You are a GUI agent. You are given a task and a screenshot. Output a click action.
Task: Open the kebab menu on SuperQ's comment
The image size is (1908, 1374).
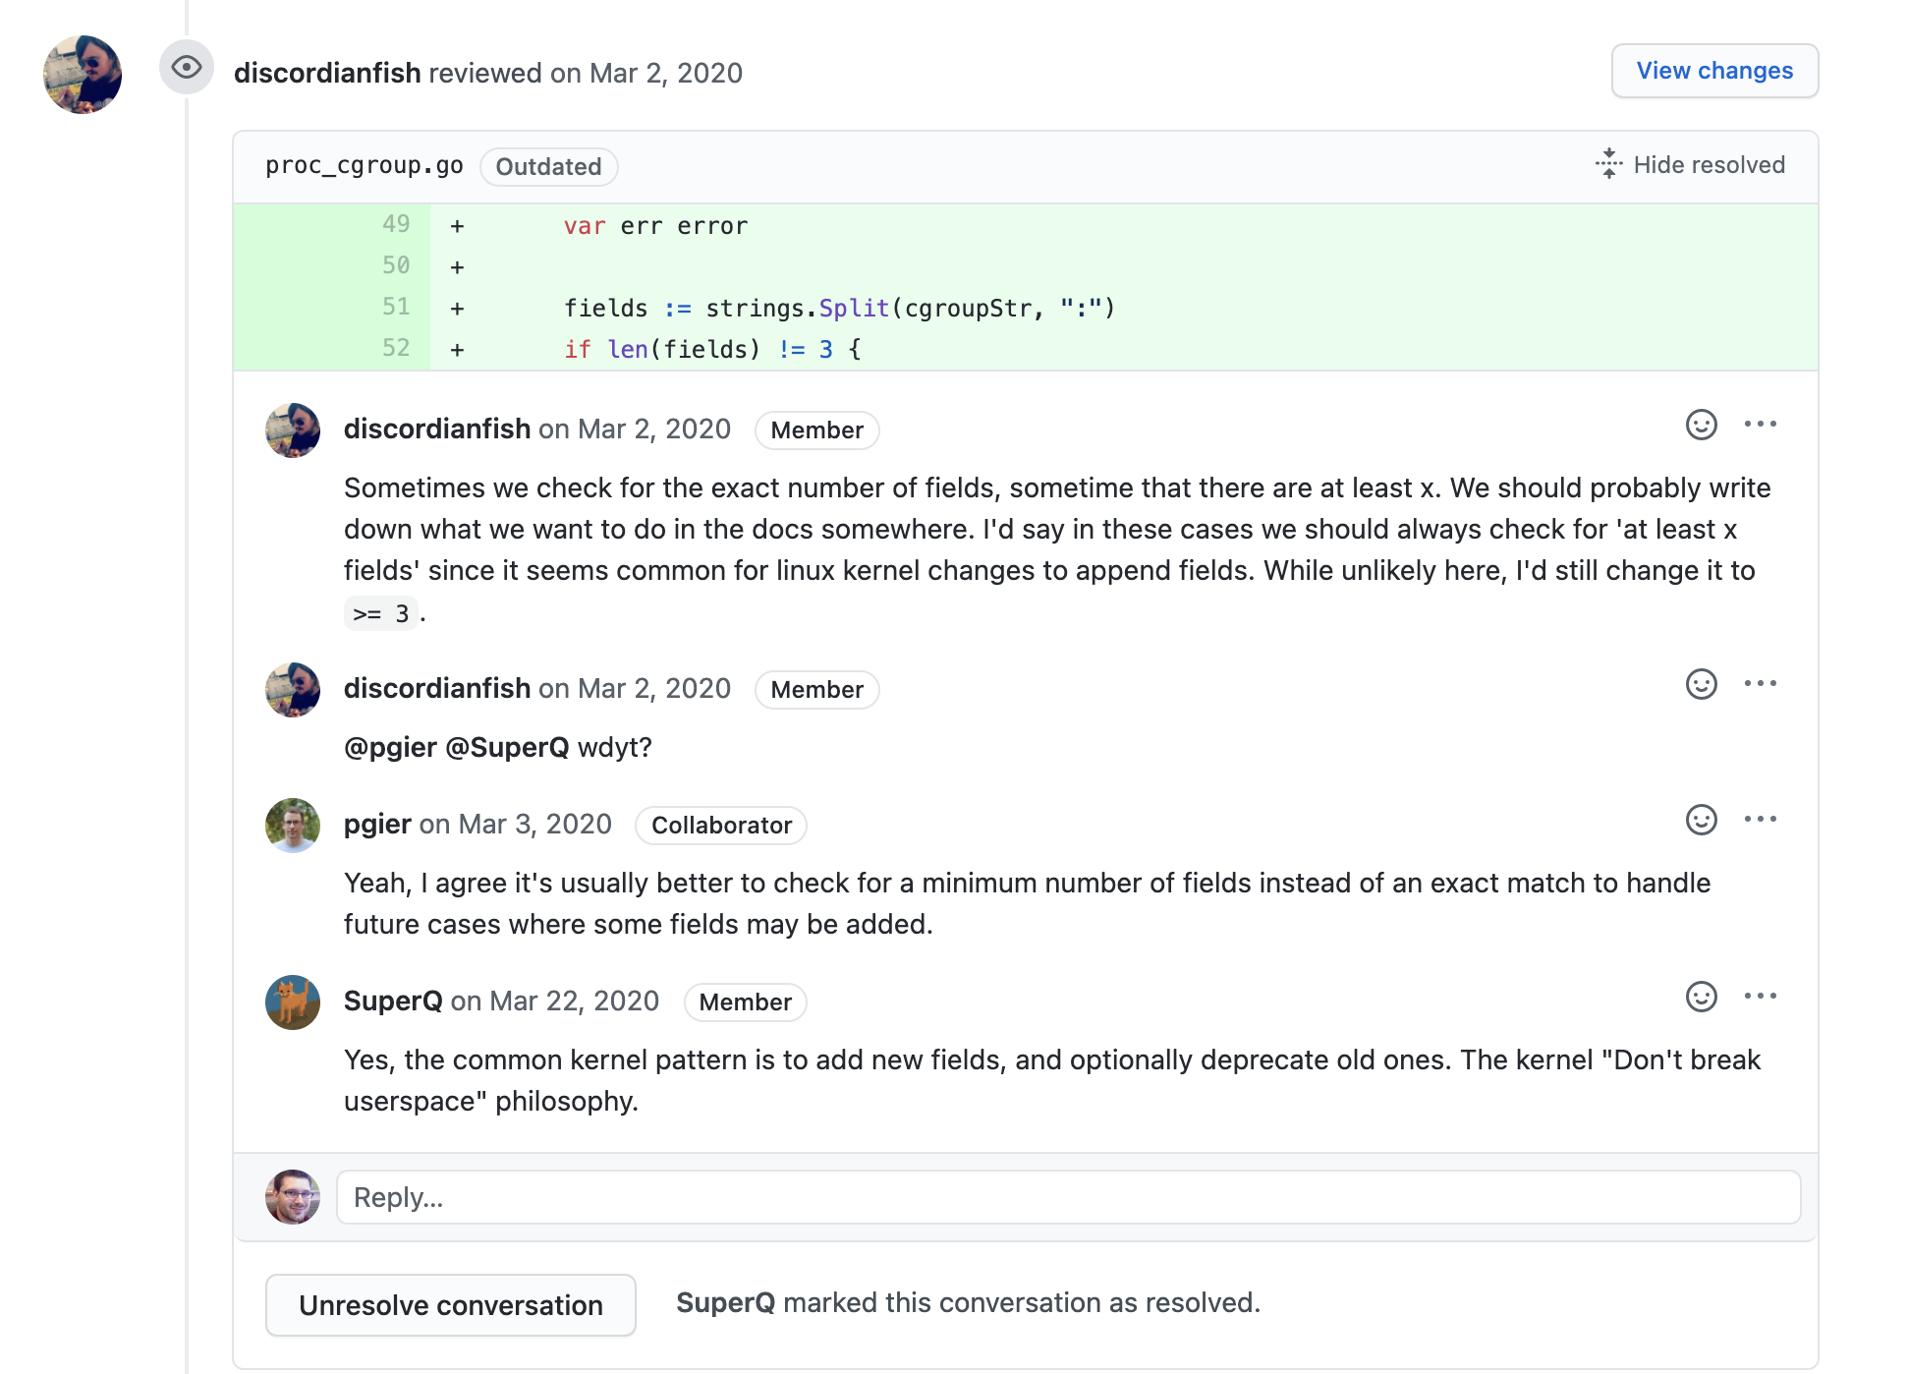[1762, 996]
